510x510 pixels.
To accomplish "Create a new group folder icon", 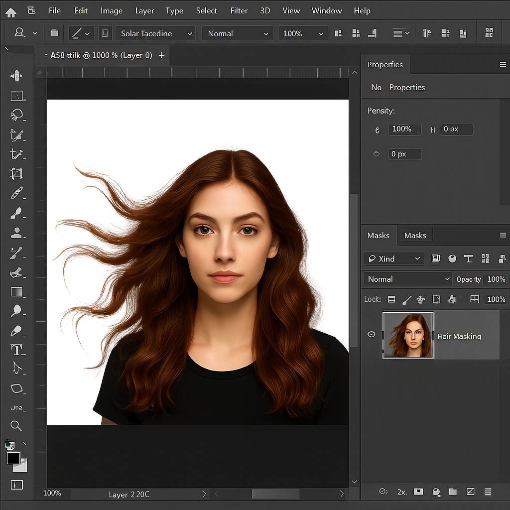I will click(453, 492).
